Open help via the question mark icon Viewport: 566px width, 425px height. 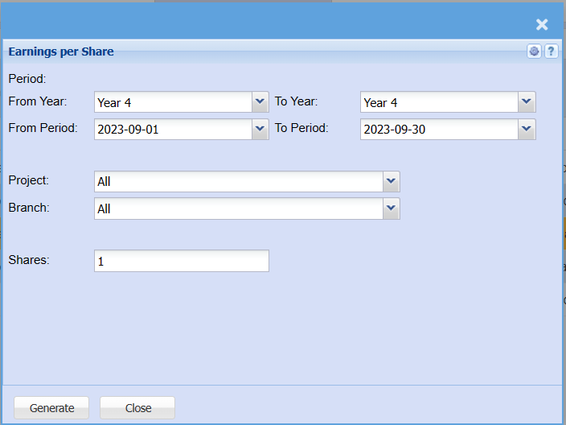(551, 52)
